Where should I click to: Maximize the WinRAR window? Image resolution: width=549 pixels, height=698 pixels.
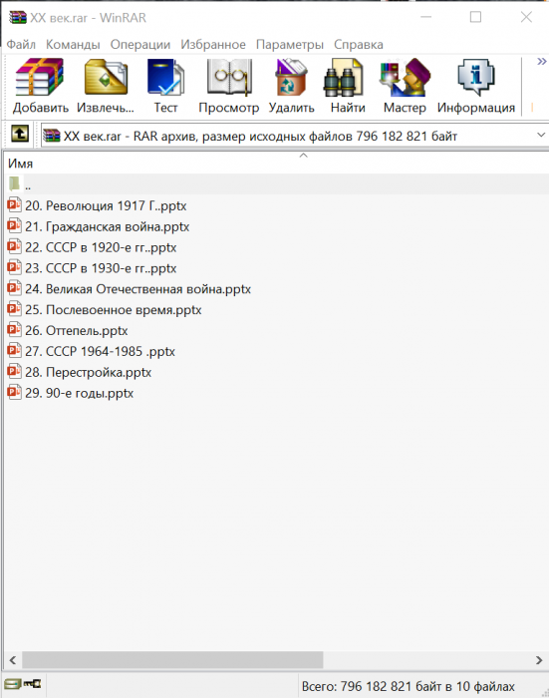[x=475, y=17]
